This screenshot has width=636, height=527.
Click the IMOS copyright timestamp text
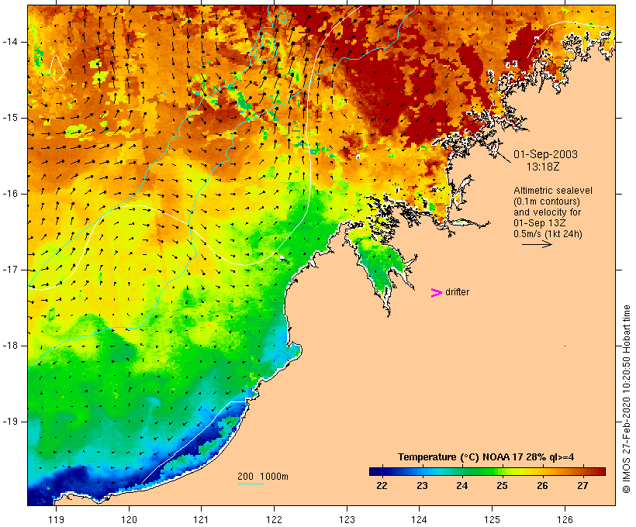click(626, 399)
